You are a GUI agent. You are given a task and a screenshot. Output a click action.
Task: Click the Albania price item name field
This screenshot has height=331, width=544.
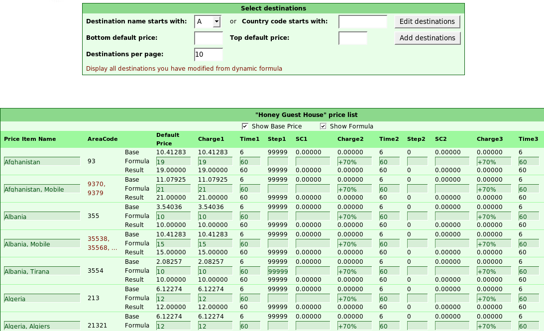click(x=42, y=216)
